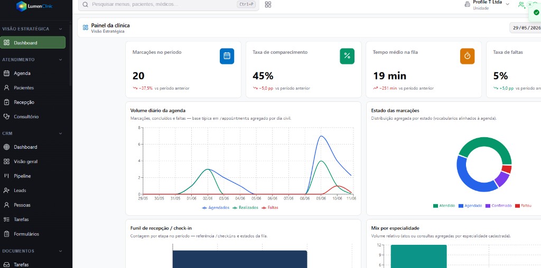Click the dark blue funnel bar
The image size is (541, 268).
tap(240, 259)
